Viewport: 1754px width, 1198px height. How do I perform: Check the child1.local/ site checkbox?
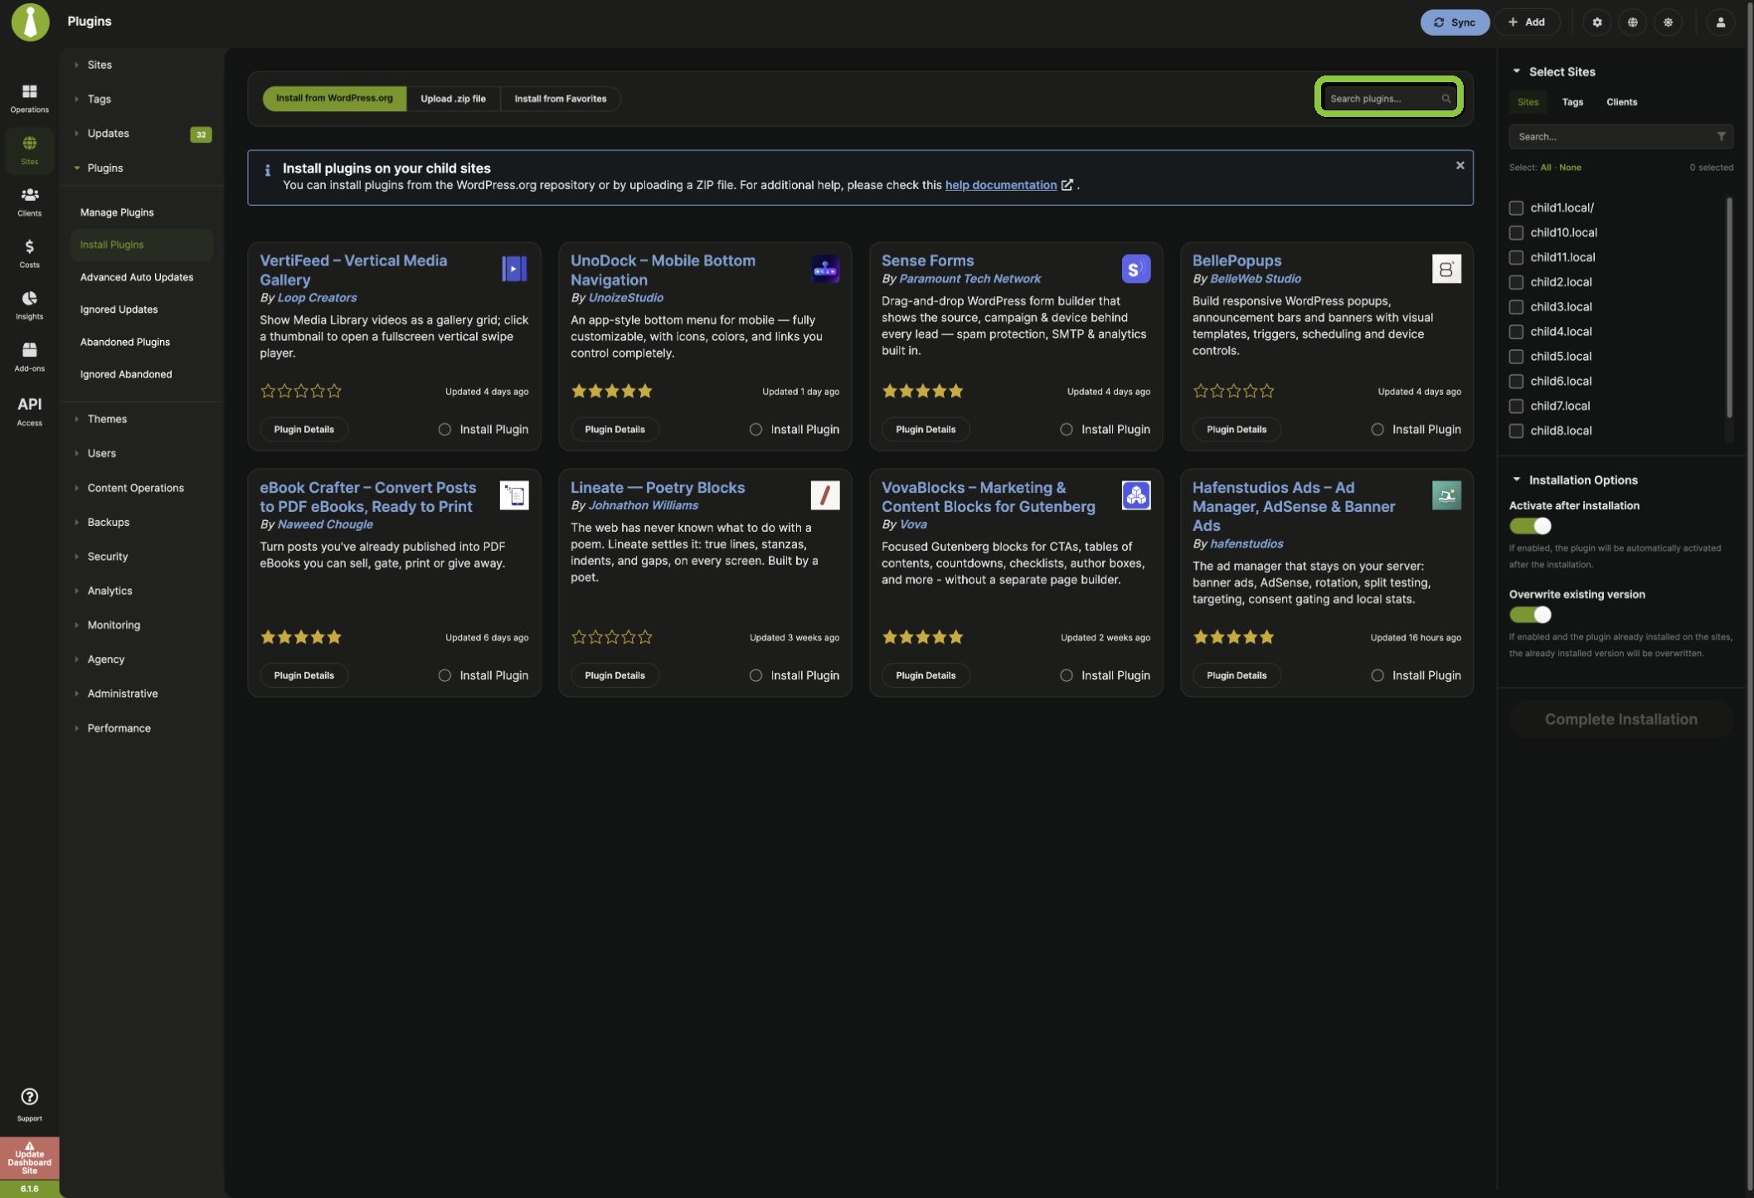tap(1516, 208)
